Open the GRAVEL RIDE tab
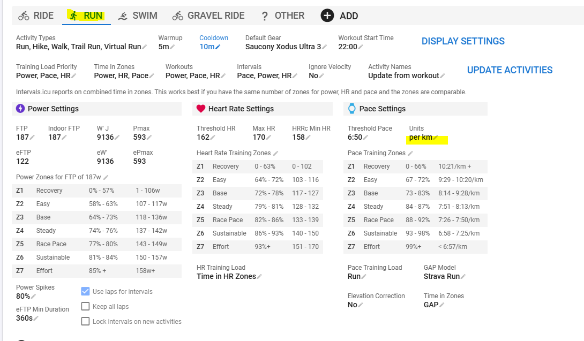Image resolution: width=584 pixels, height=341 pixels. (x=208, y=16)
